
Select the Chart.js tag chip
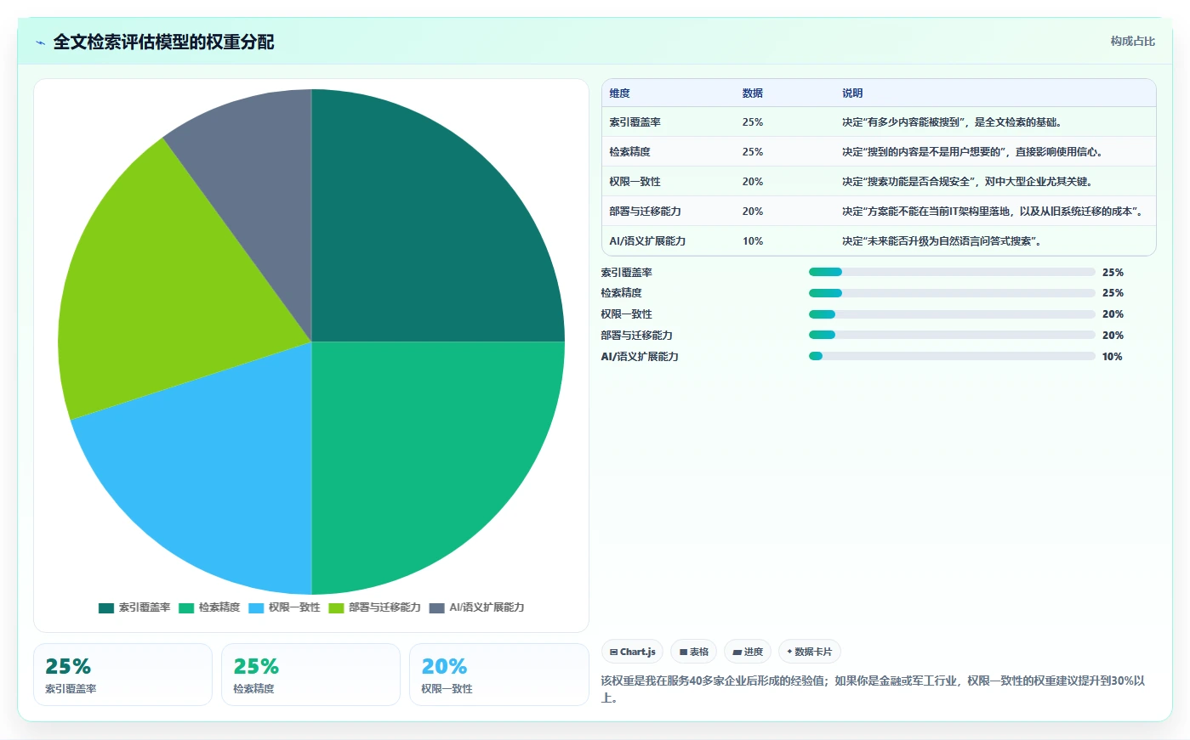tap(632, 652)
